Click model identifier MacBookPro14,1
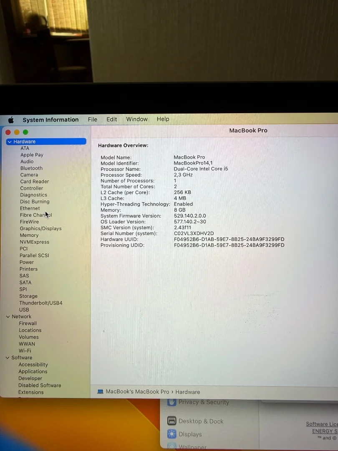This screenshot has width=338, height=451. tap(193, 163)
